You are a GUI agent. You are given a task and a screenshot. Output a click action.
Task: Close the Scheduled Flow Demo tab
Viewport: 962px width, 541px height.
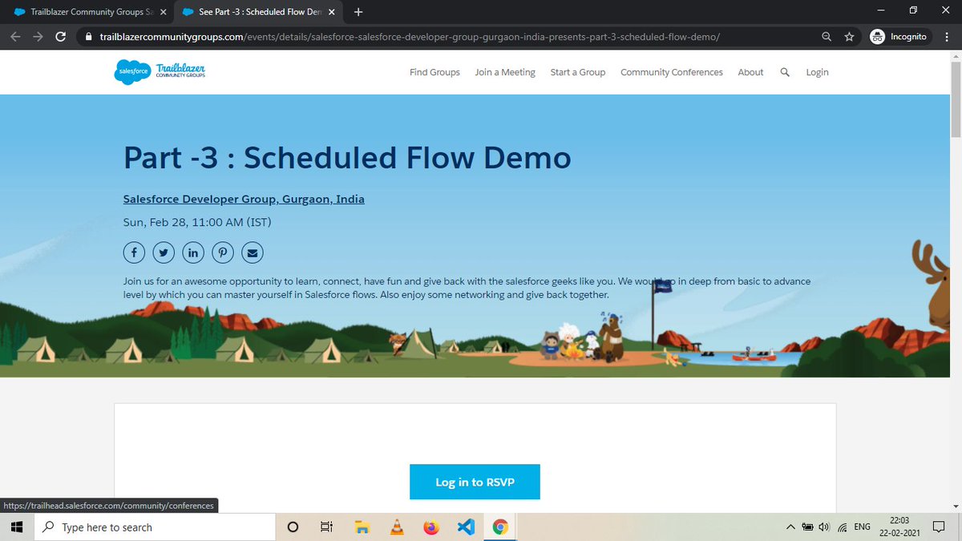click(x=331, y=12)
